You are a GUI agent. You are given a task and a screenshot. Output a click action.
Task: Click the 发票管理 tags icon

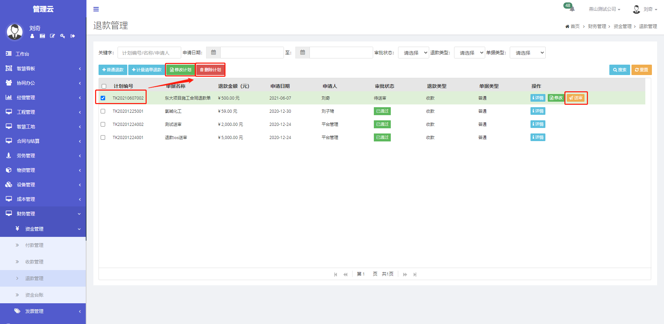tap(17, 311)
